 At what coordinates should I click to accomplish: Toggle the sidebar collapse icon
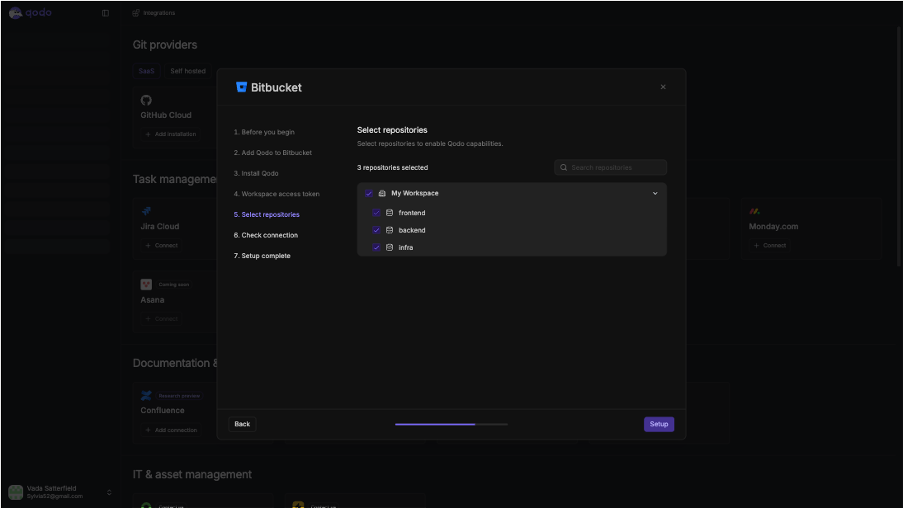point(106,12)
